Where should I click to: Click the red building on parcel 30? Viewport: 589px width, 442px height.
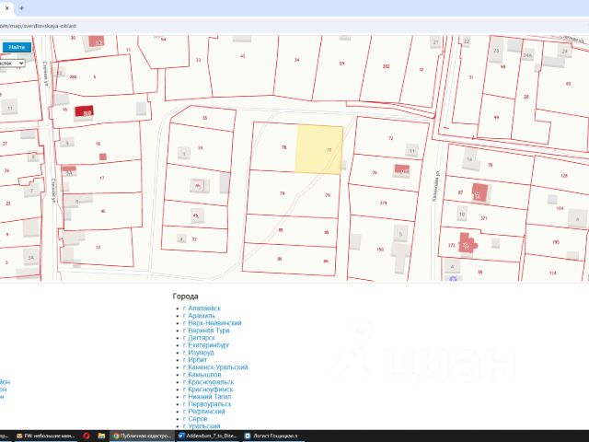point(96,41)
